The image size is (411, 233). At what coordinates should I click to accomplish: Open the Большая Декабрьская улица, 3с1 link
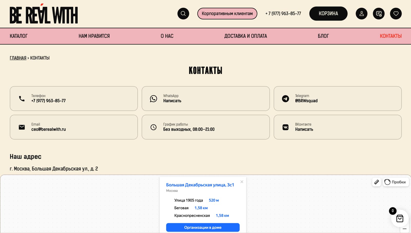click(200, 185)
